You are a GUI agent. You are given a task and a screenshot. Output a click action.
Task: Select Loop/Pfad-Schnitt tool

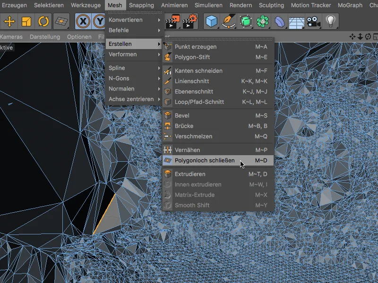[x=218, y=102]
